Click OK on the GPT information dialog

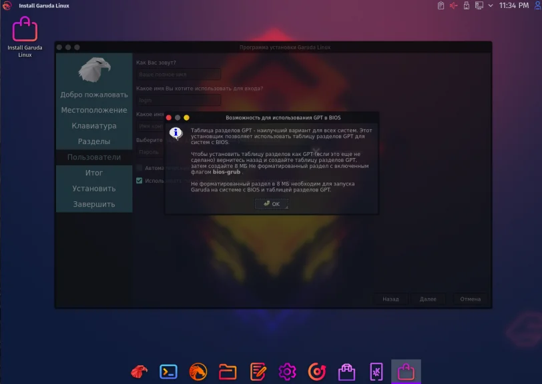click(x=271, y=204)
